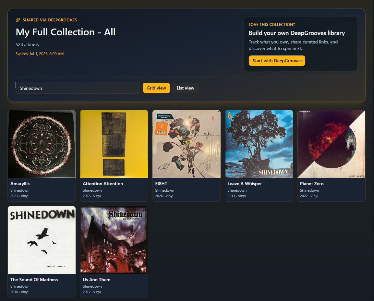Open the Amaryllis album cover
This screenshot has height=301, width=374.
coord(42,144)
